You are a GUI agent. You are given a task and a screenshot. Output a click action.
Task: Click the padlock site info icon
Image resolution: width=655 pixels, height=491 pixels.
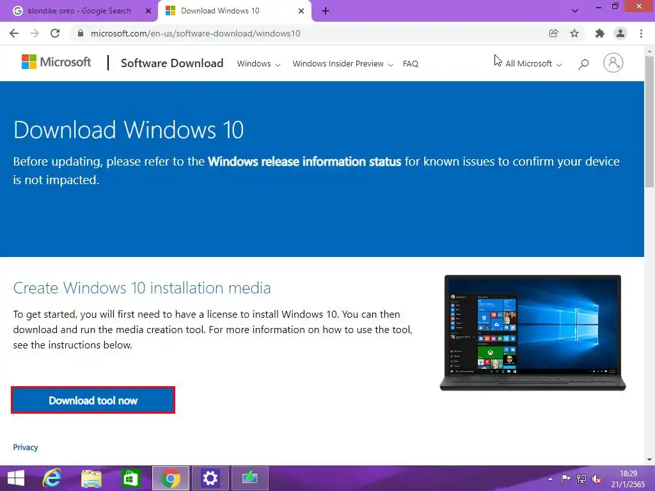[81, 33]
